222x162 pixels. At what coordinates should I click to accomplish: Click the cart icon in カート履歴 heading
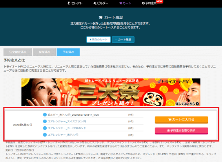[x=100, y=18]
